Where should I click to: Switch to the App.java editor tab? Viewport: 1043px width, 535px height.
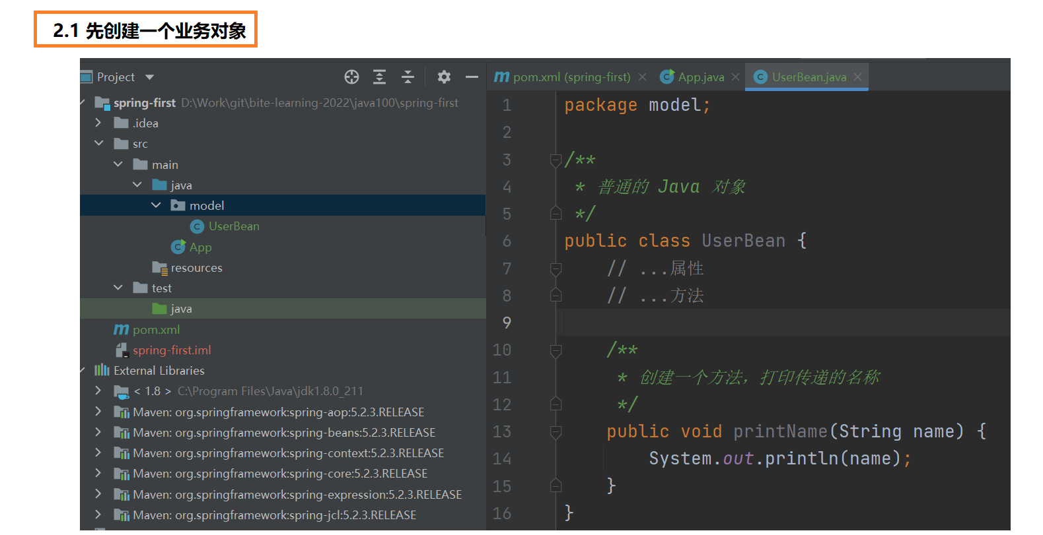[x=700, y=77]
